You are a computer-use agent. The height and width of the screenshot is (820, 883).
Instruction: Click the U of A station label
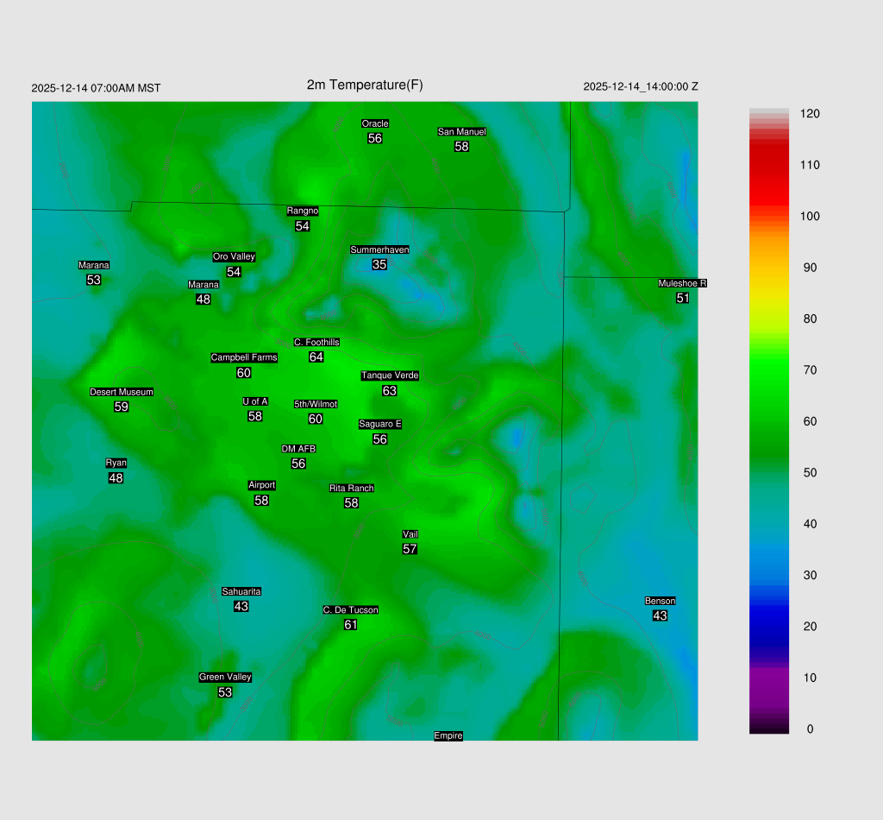255,401
